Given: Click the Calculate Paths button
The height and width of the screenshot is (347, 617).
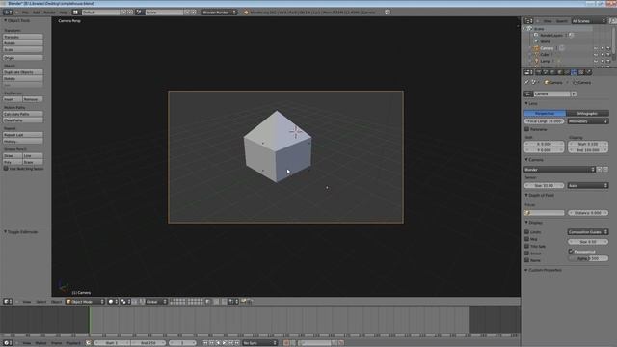Looking at the screenshot, I should 23,114.
